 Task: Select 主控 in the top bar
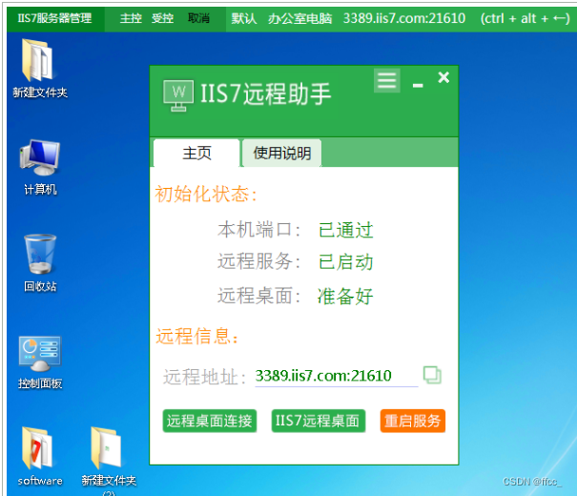(x=131, y=18)
